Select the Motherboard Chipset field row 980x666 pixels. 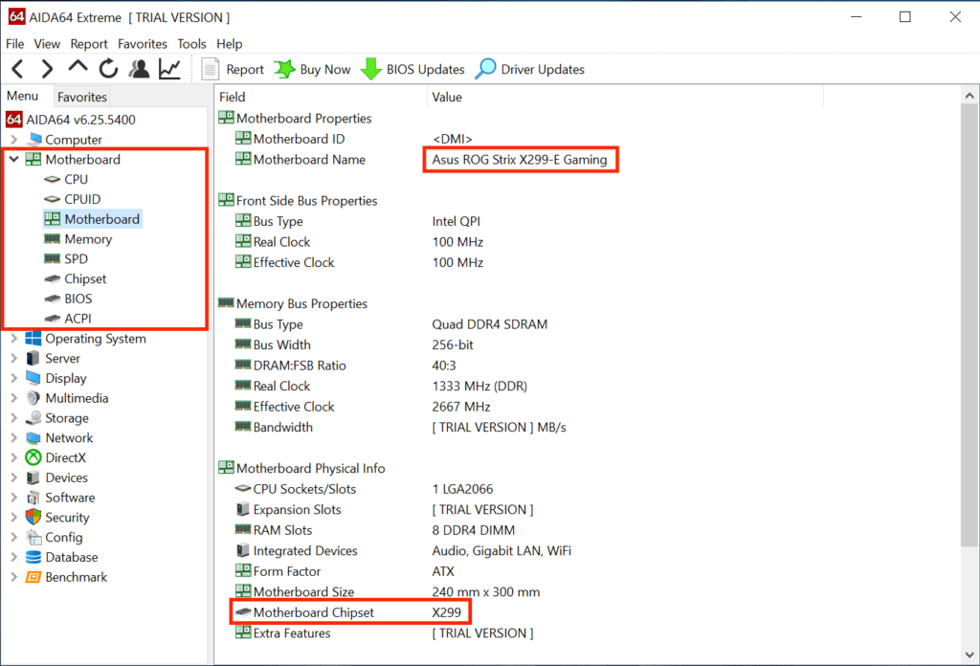click(348, 612)
